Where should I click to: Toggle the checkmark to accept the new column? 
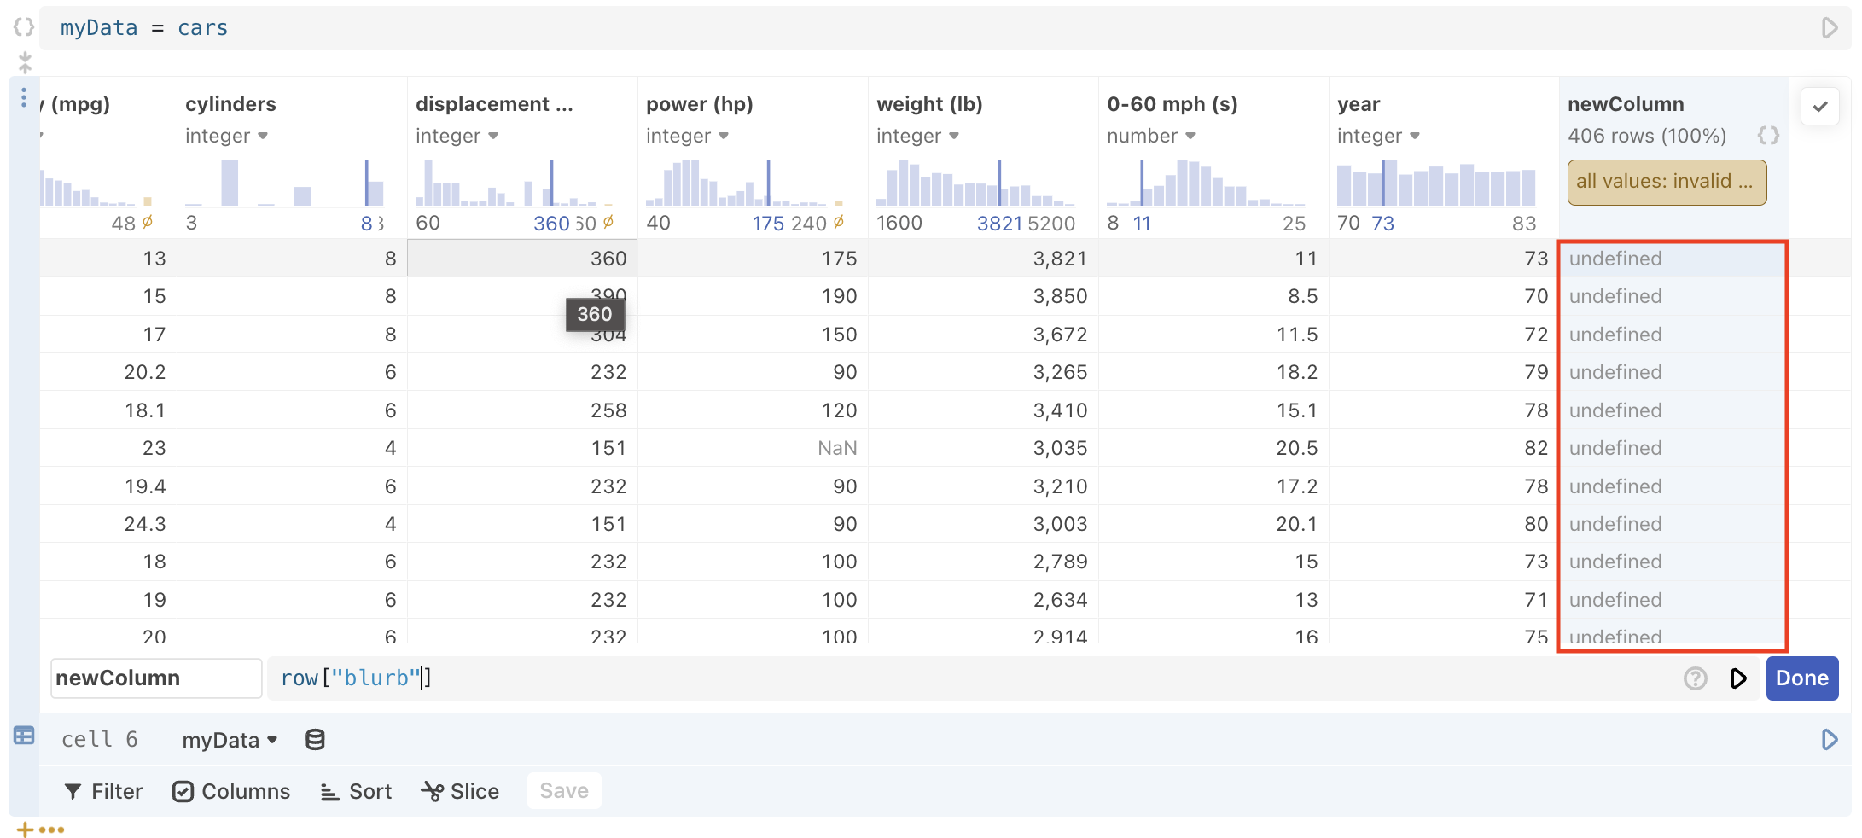coord(1820,106)
